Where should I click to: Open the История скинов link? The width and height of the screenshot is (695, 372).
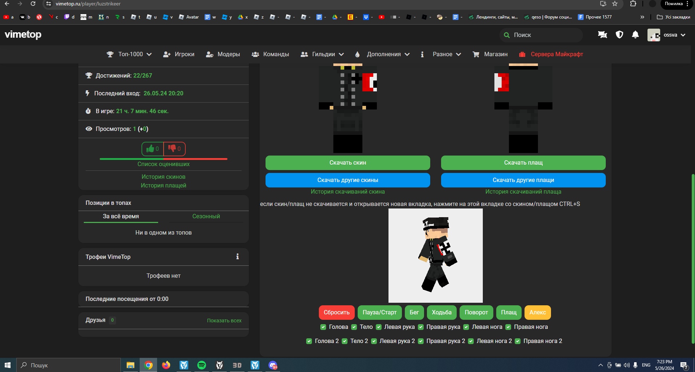pos(163,177)
